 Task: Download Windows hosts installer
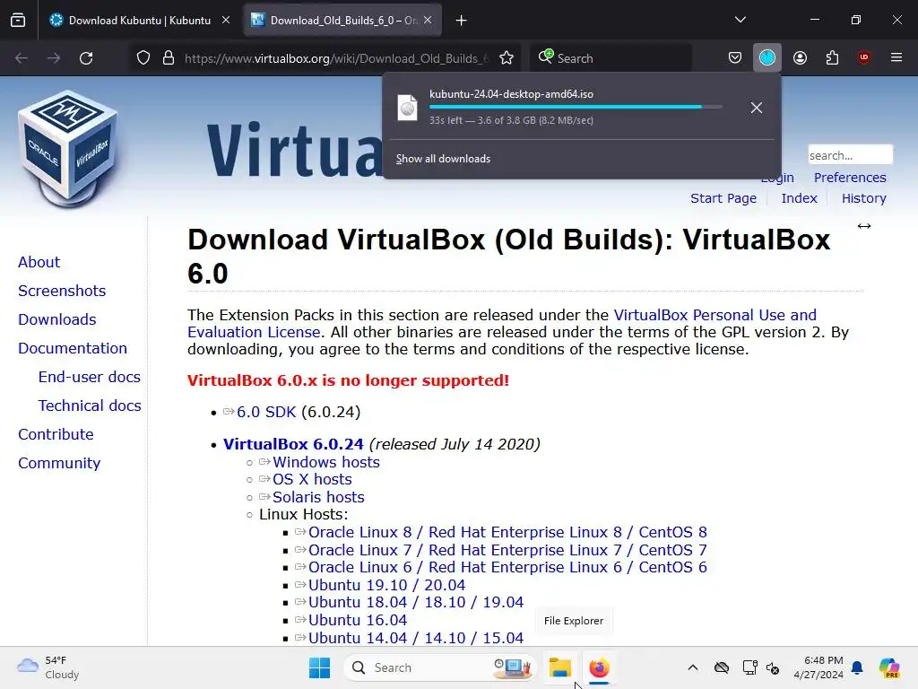tap(326, 462)
